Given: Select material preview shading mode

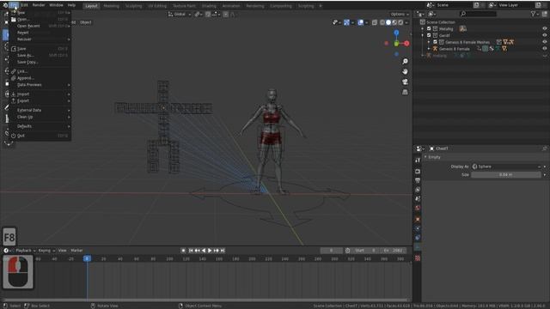Looking at the screenshot, I should (x=394, y=22).
